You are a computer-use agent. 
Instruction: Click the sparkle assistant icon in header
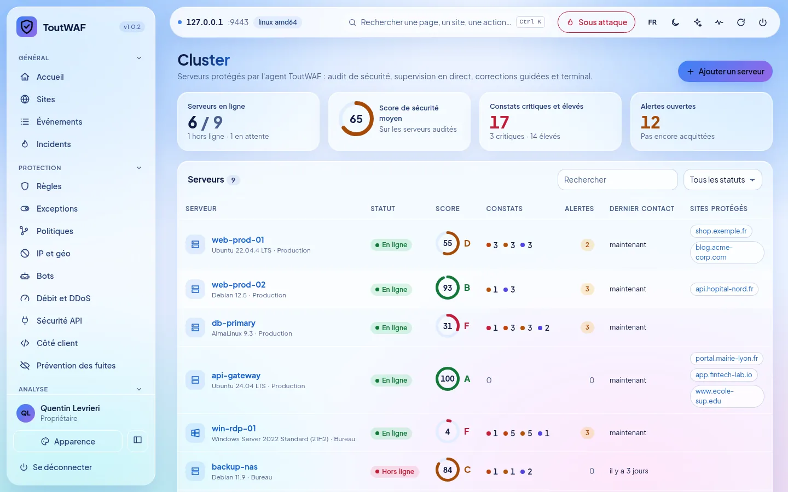click(697, 22)
